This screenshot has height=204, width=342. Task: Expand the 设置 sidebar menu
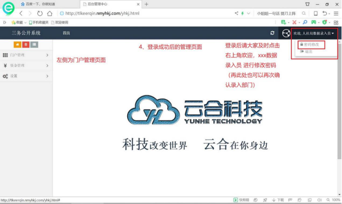(26, 76)
